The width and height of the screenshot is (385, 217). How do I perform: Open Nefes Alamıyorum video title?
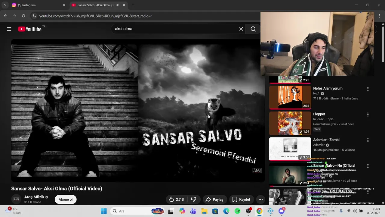(328, 88)
